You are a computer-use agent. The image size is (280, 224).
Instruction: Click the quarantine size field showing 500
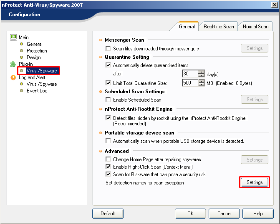pos(190,83)
